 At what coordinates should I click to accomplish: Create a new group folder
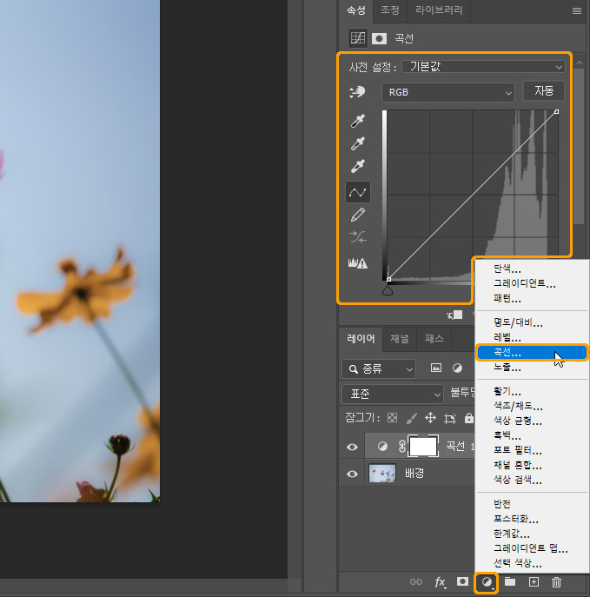point(510,581)
